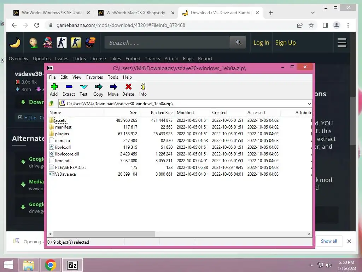This screenshot has height=272, width=362.
Task: Open the Favorites menu
Action: [x=94, y=77]
